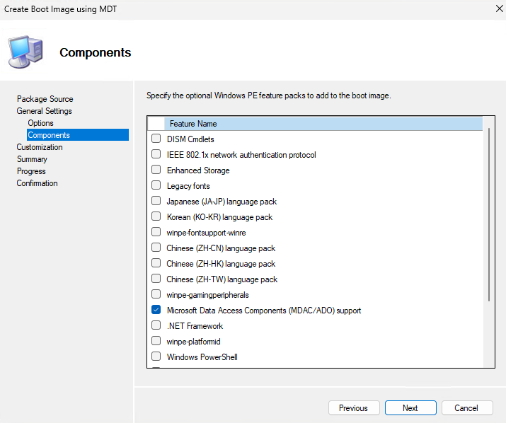
Task: Toggle the select-all checkbox in header row
Action: pos(156,124)
